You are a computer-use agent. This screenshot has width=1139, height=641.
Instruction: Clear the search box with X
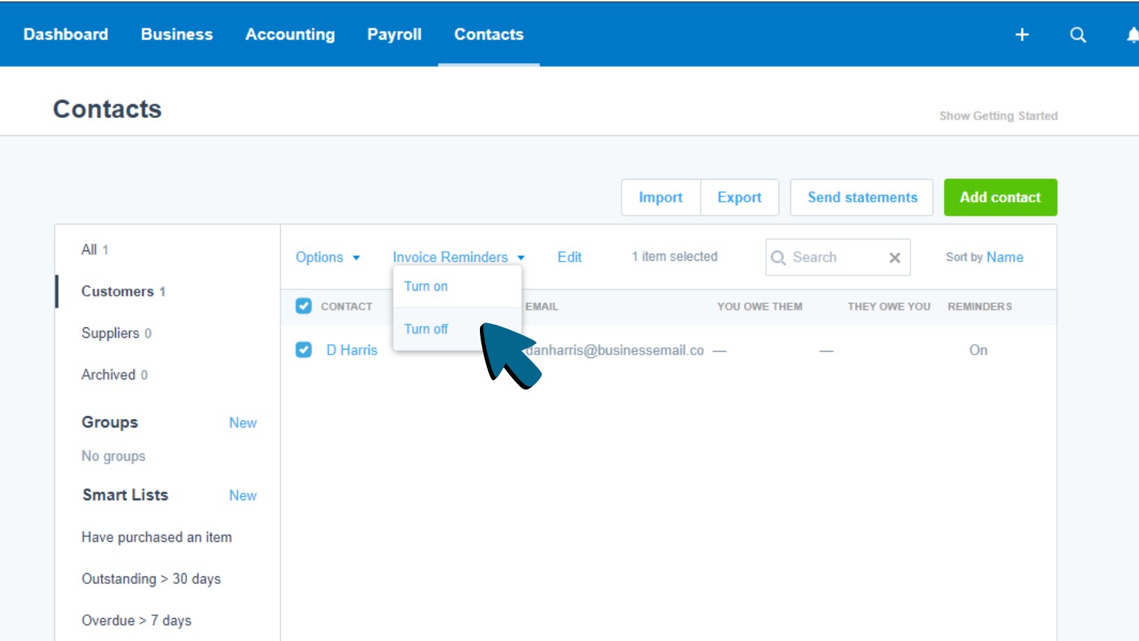coord(895,257)
